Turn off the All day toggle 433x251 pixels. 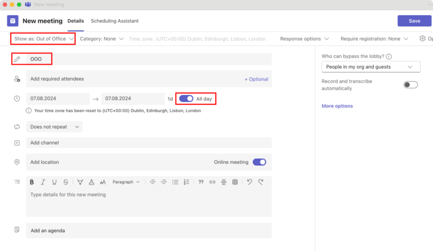pos(185,98)
